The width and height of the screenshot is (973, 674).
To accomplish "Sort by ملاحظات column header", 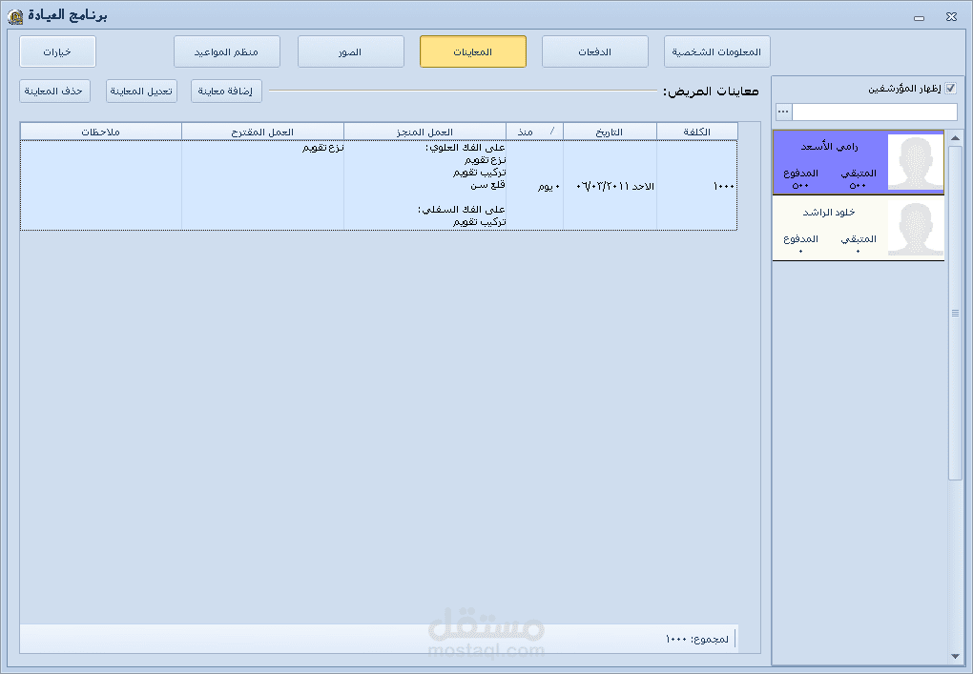I will click(100, 132).
